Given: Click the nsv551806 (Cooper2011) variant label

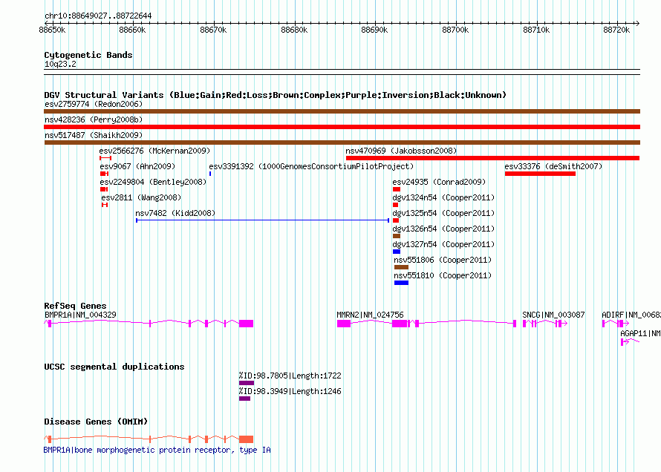Looking at the screenshot, I should click(443, 260).
